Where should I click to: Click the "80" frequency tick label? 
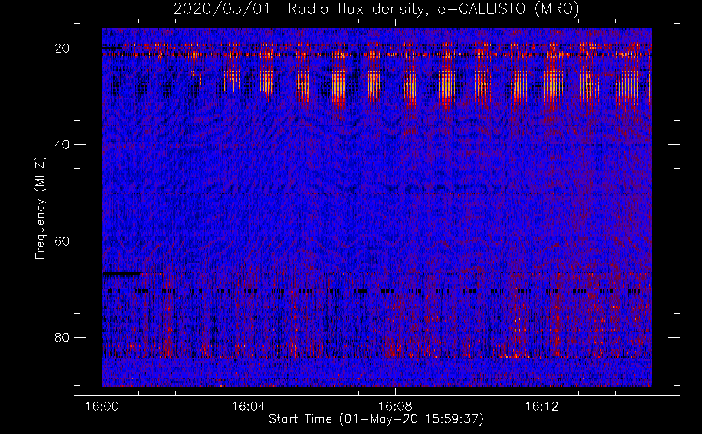(x=62, y=338)
